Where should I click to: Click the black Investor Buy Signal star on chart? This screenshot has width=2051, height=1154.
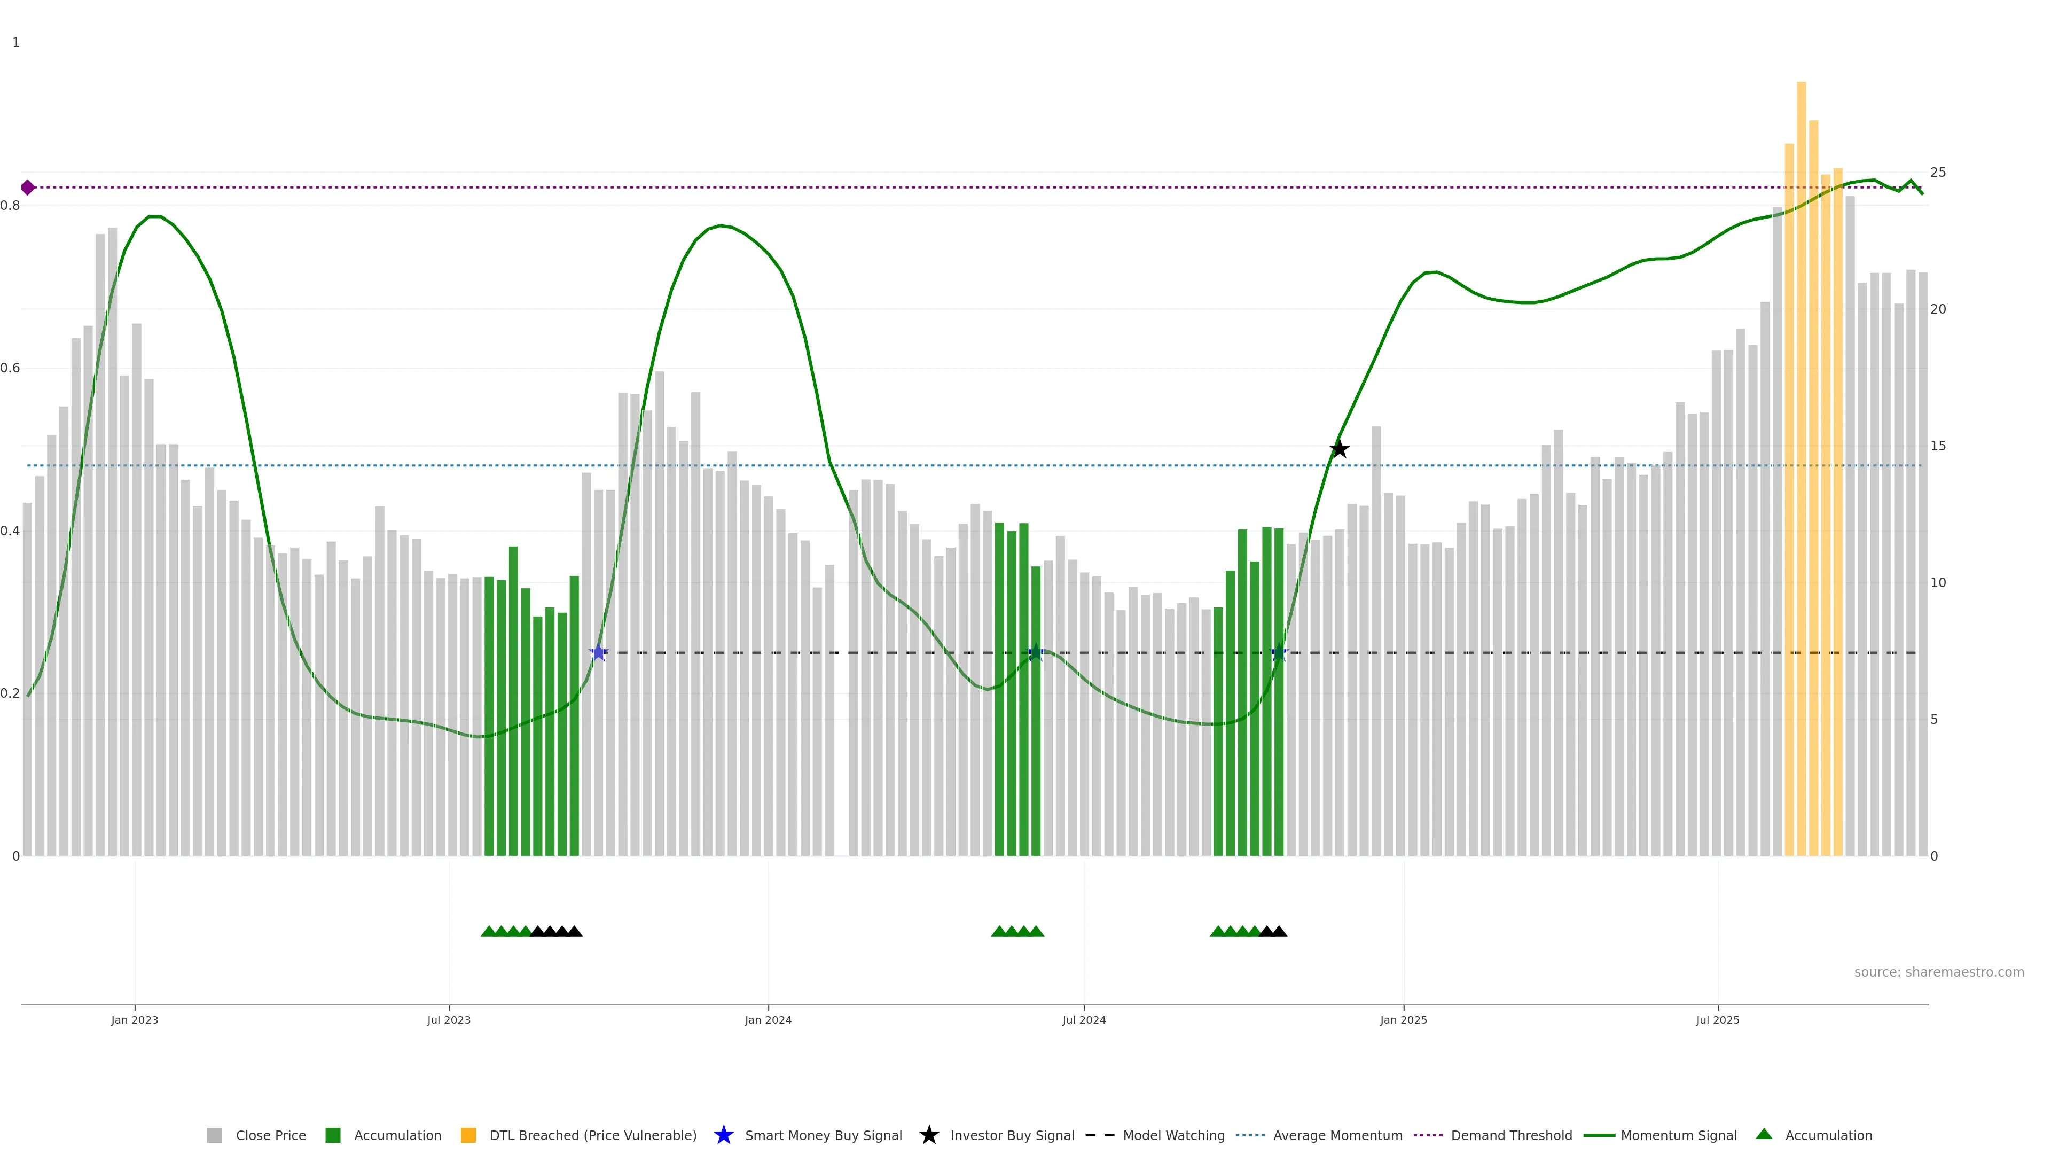(x=1339, y=449)
